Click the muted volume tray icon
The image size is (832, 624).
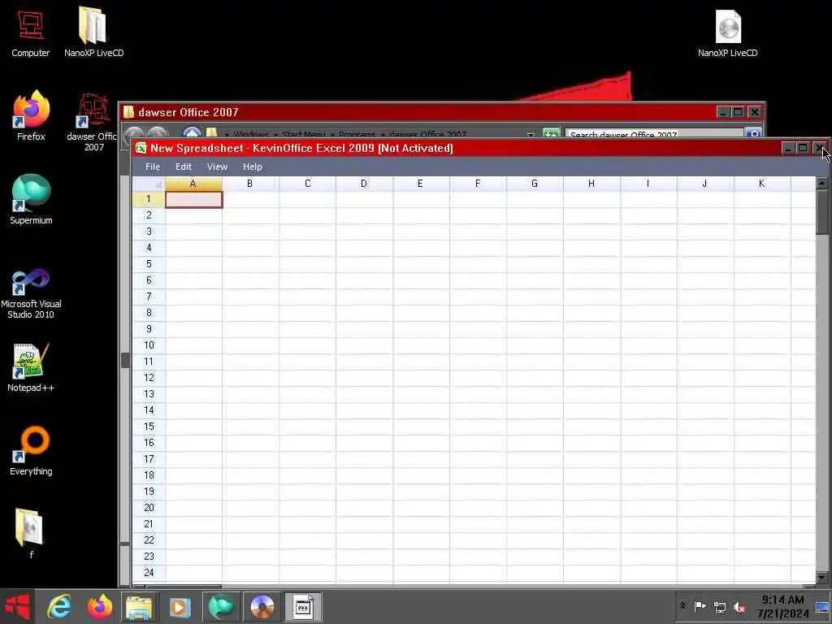coord(739,607)
